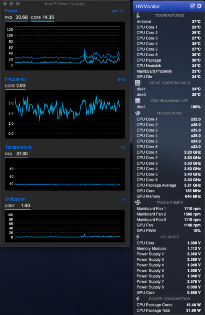The image size is (205, 315).
Task: Select the Ambient temperature row
Action: click(x=169, y=22)
